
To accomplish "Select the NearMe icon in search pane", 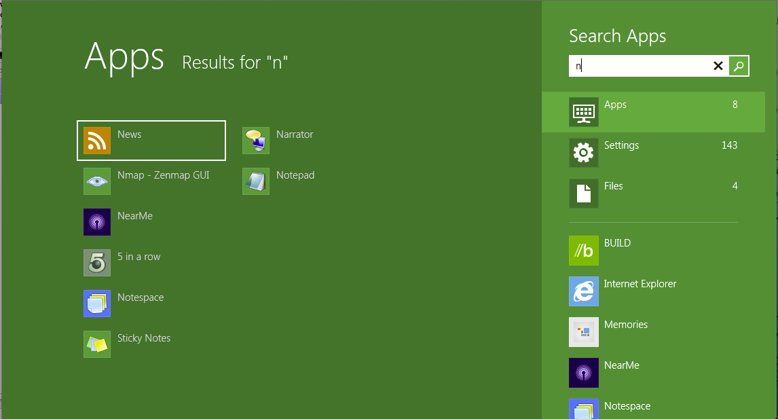I will pos(584,373).
